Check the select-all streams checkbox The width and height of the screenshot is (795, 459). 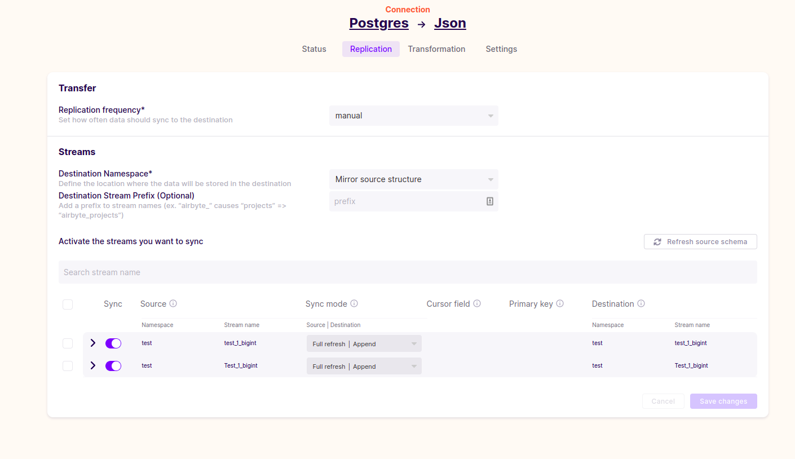coord(68,304)
